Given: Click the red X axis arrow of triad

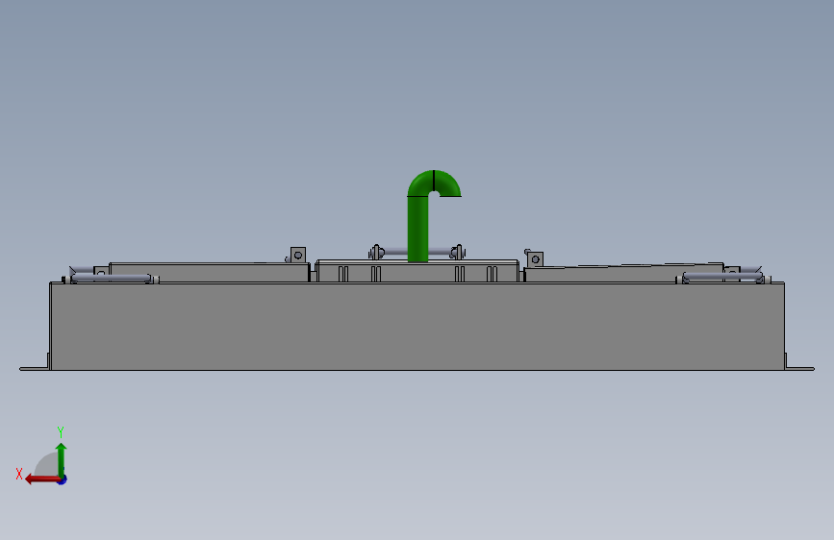Looking at the screenshot, I should tap(41, 479).
